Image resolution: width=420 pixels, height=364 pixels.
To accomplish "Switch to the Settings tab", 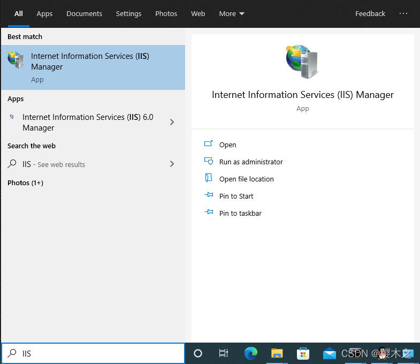I will tap(128, 14).
